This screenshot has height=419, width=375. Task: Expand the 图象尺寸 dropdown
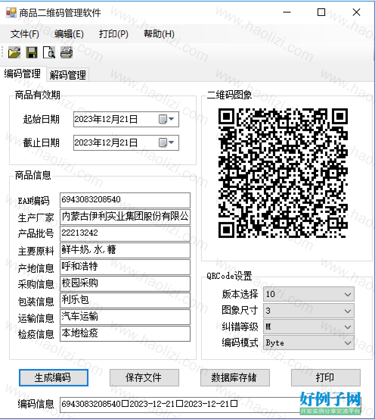pyautogui.click(x=347, y=311)
